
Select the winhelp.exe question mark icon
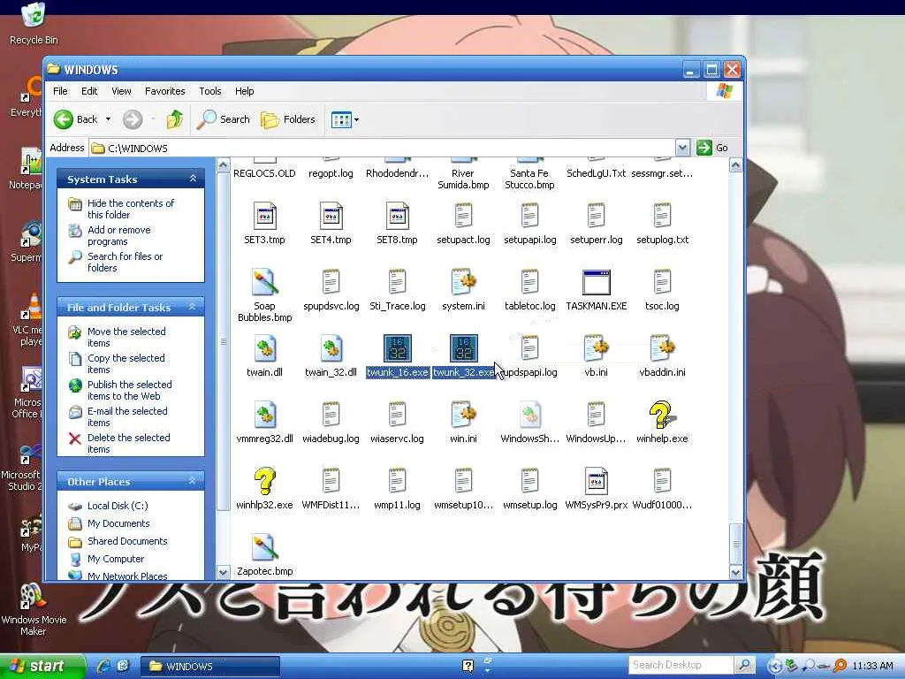tap(661, 415)
